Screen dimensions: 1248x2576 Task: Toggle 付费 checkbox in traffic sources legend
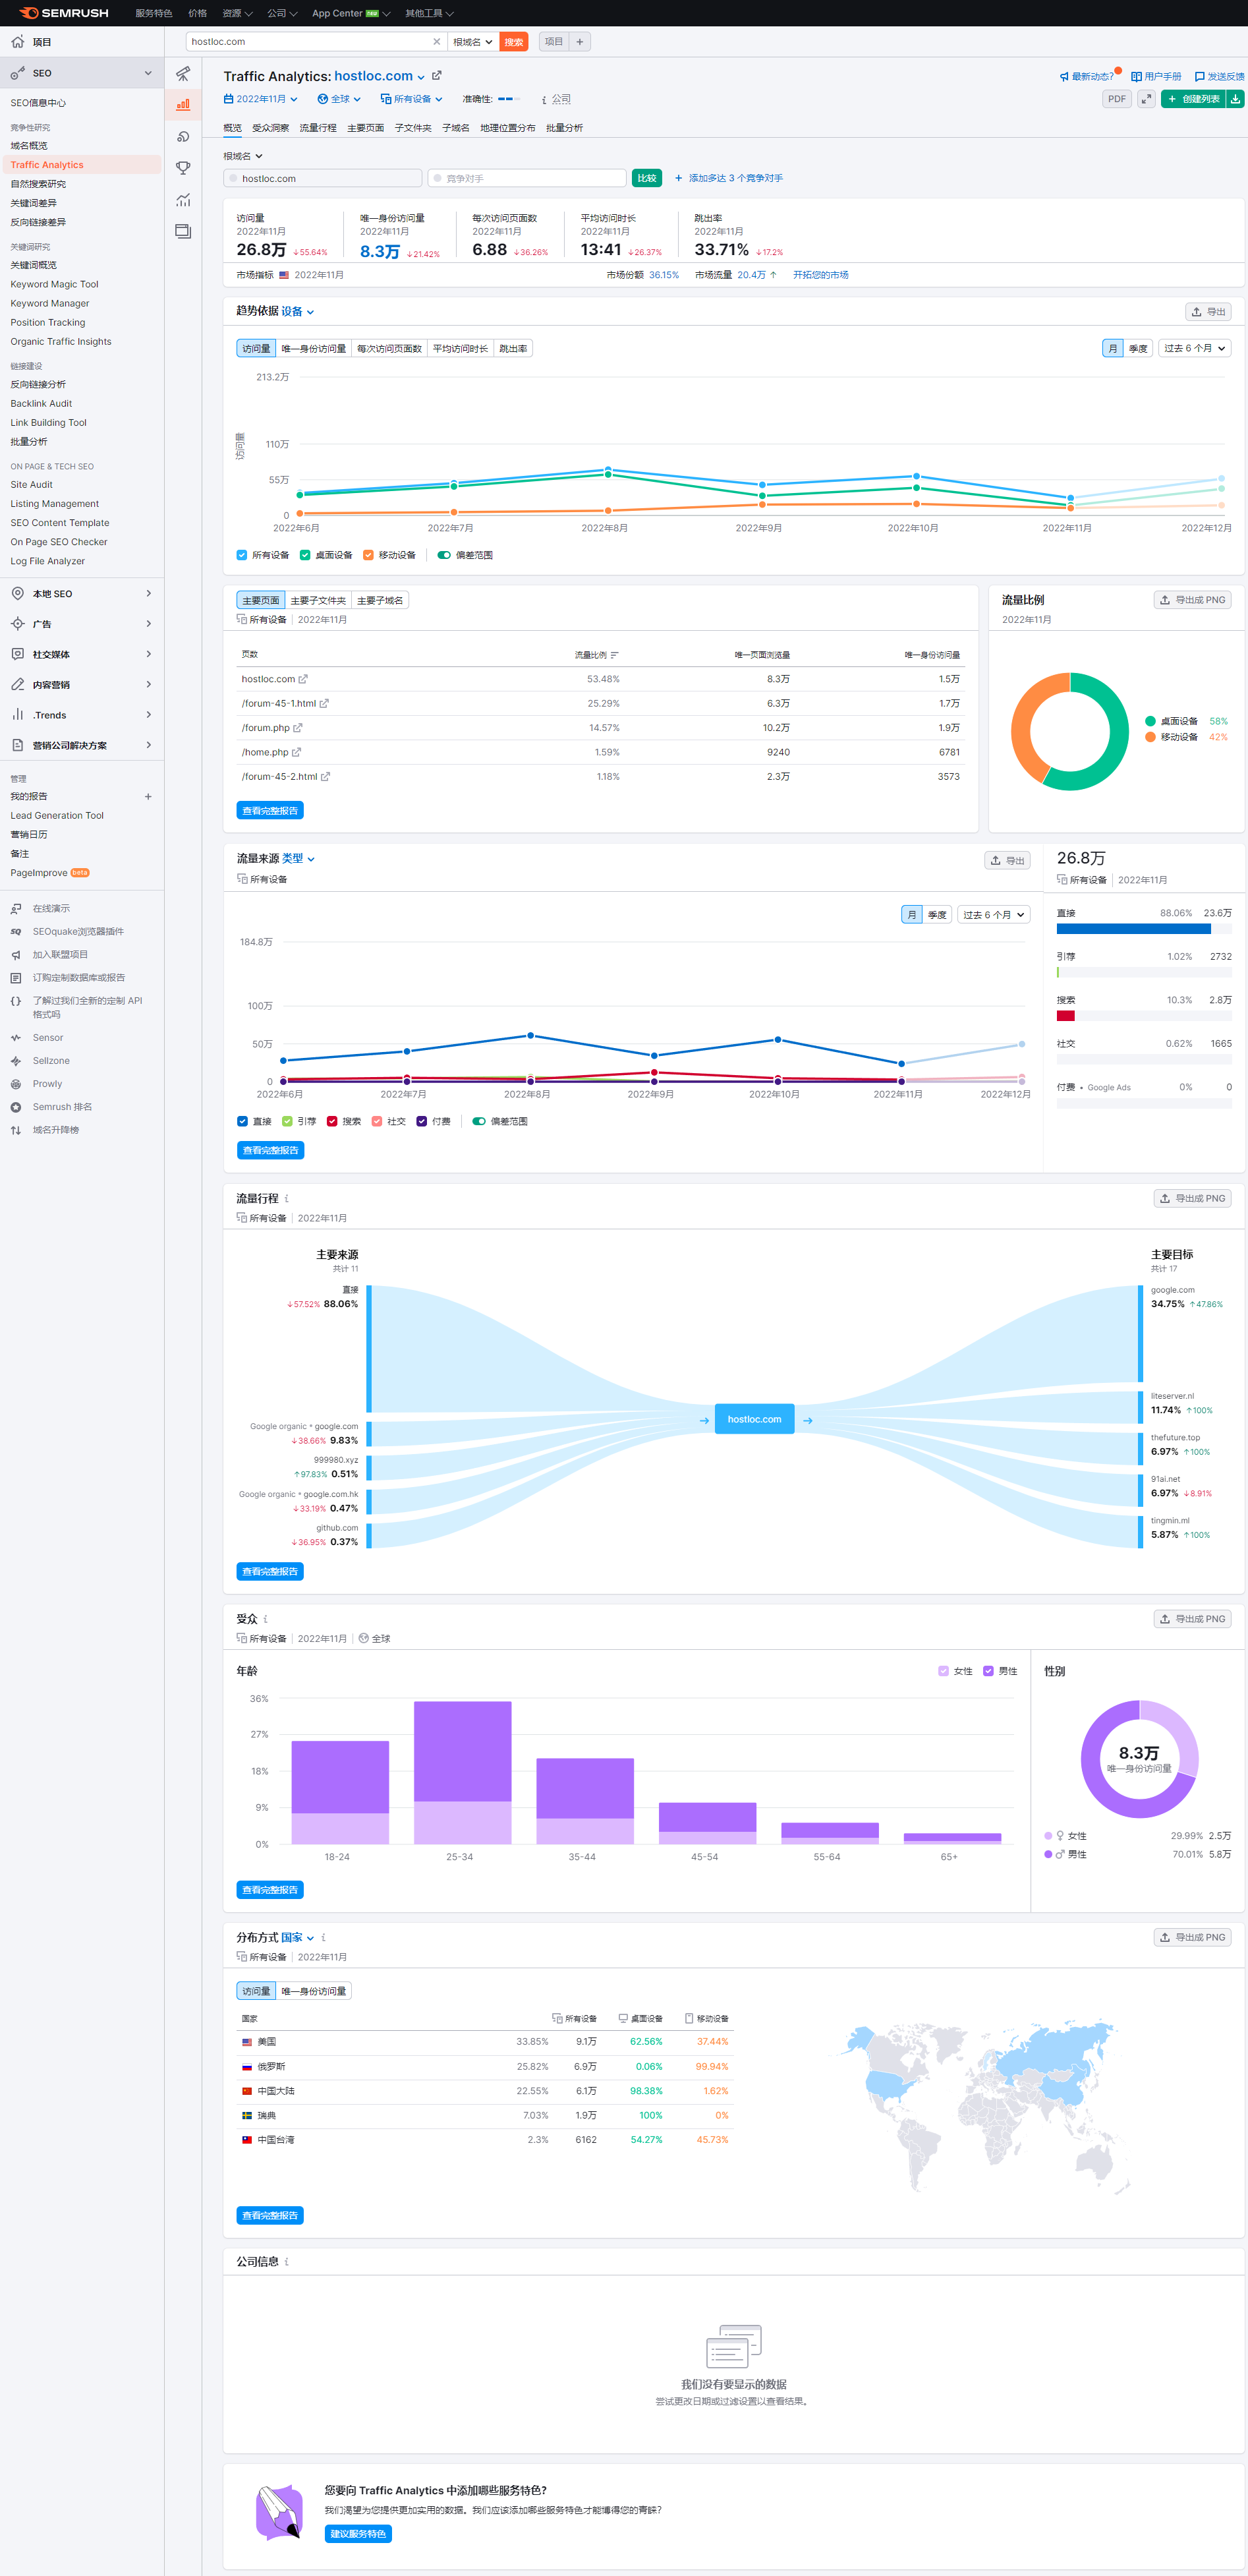(x=422, y=1121)
